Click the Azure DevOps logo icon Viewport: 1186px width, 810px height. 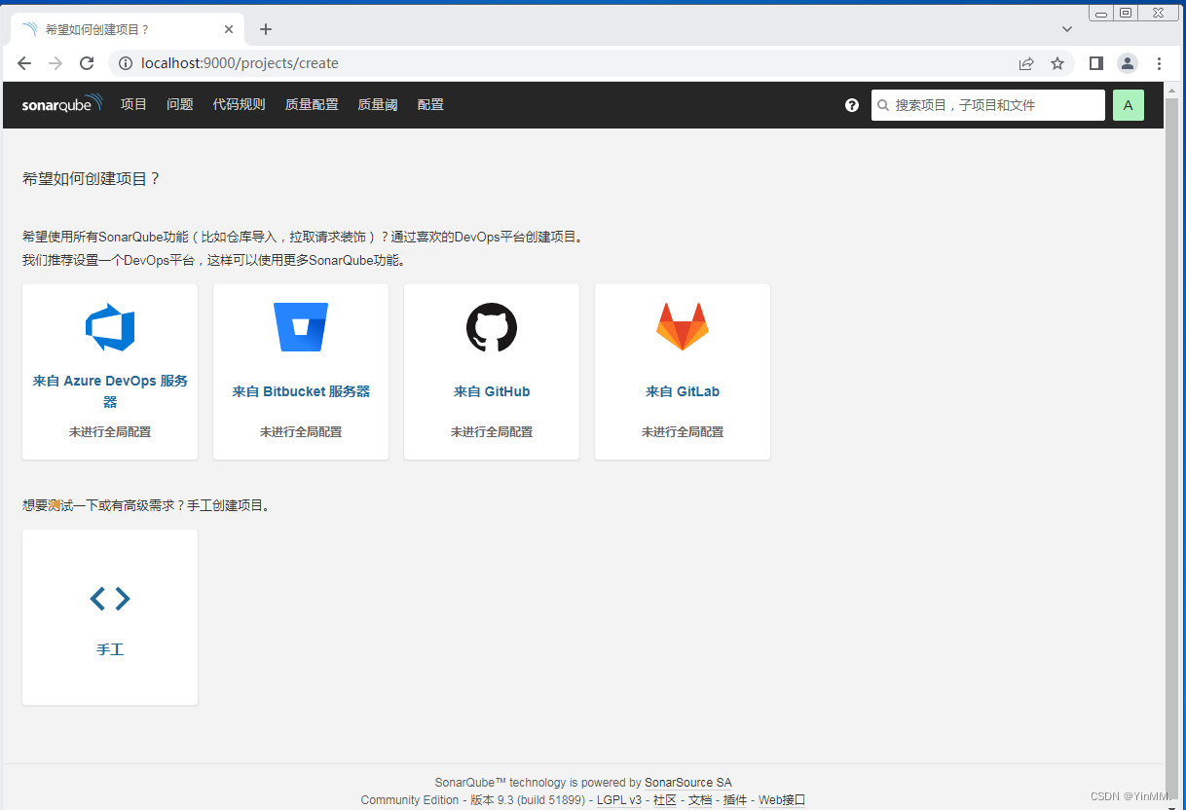[110, 327]
